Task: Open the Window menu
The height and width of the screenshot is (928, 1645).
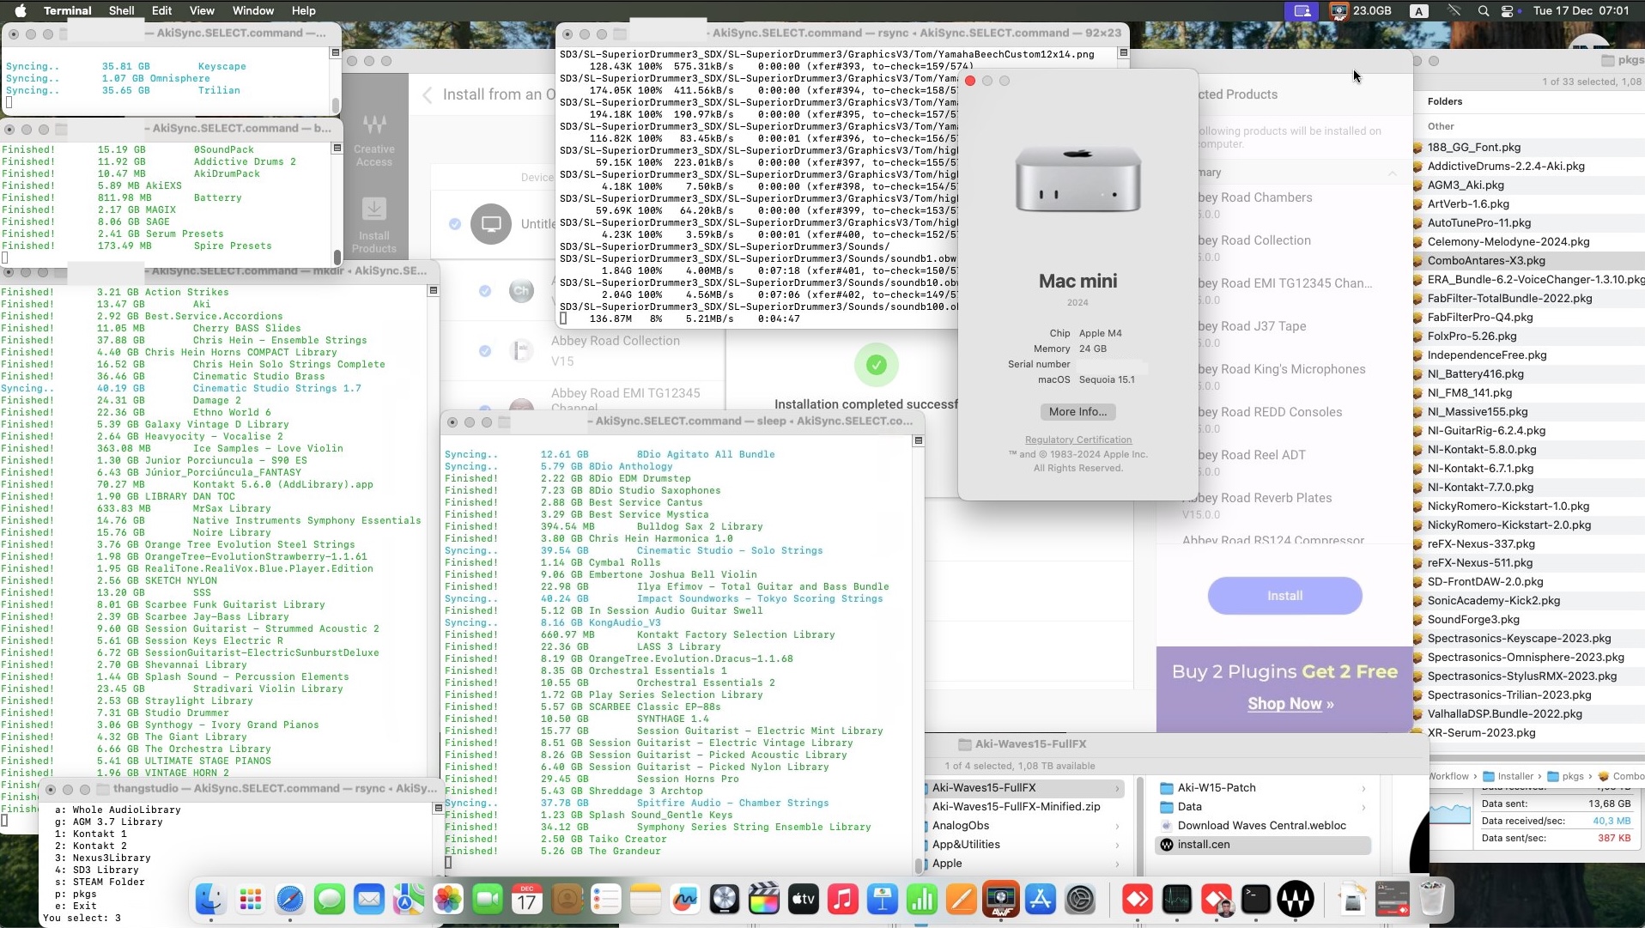Action: (252, 10)
